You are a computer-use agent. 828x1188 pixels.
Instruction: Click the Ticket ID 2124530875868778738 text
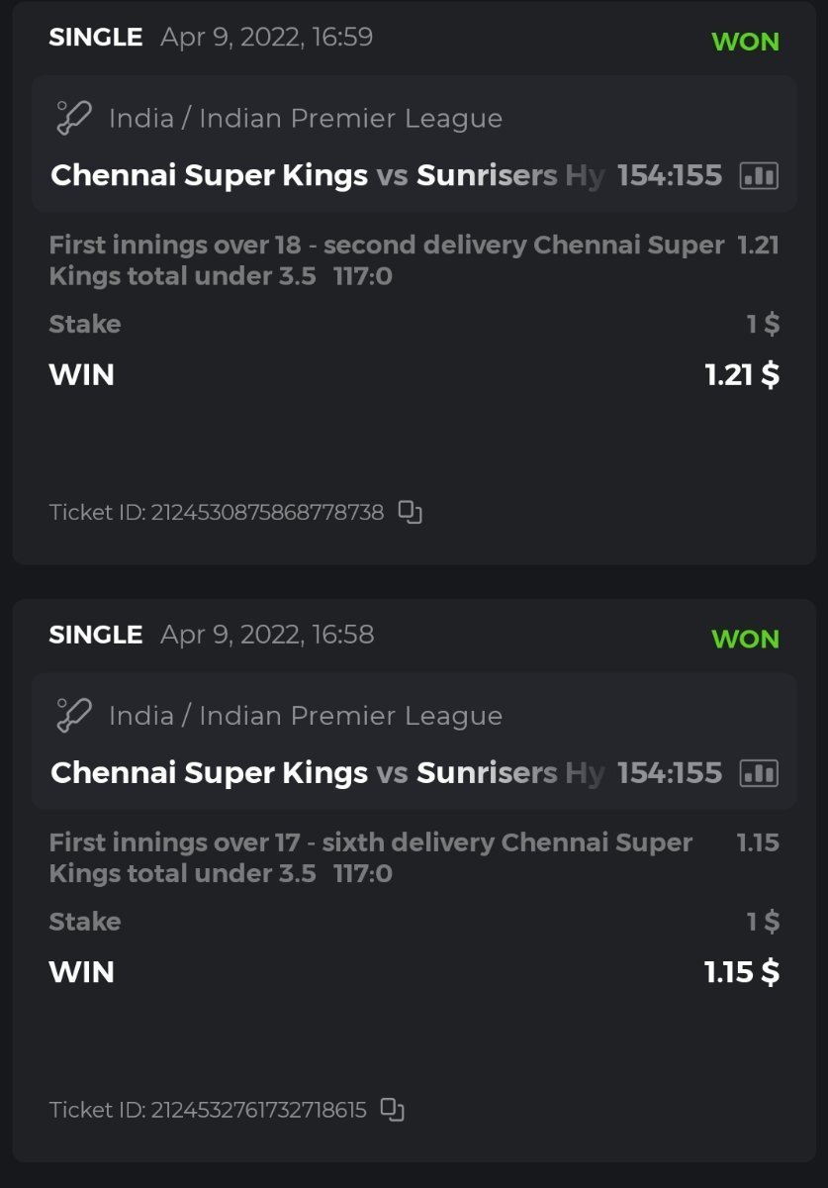click(x=217, y=513)
